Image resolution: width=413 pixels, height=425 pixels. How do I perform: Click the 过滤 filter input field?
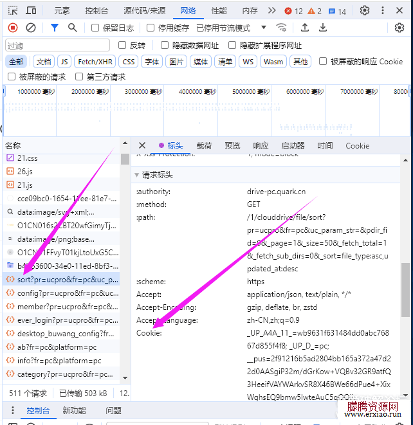pos(57,45)
